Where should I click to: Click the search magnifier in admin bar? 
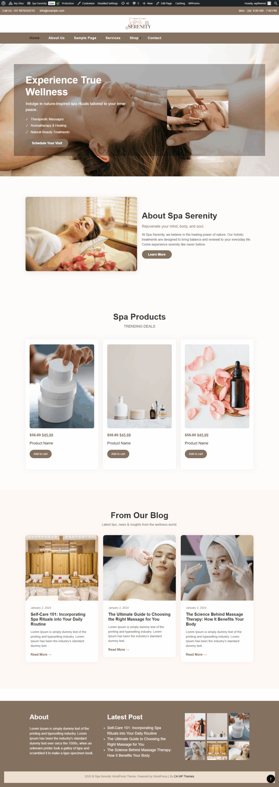point(275,3)
